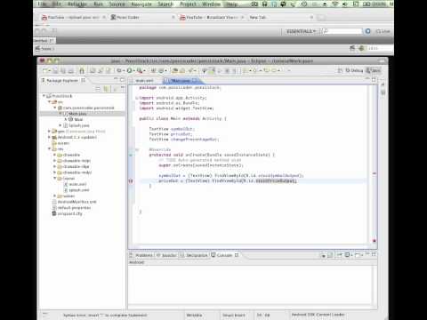Click the blue round icon beside search field
The image size is (427, 320).
[x=368, y=31]
